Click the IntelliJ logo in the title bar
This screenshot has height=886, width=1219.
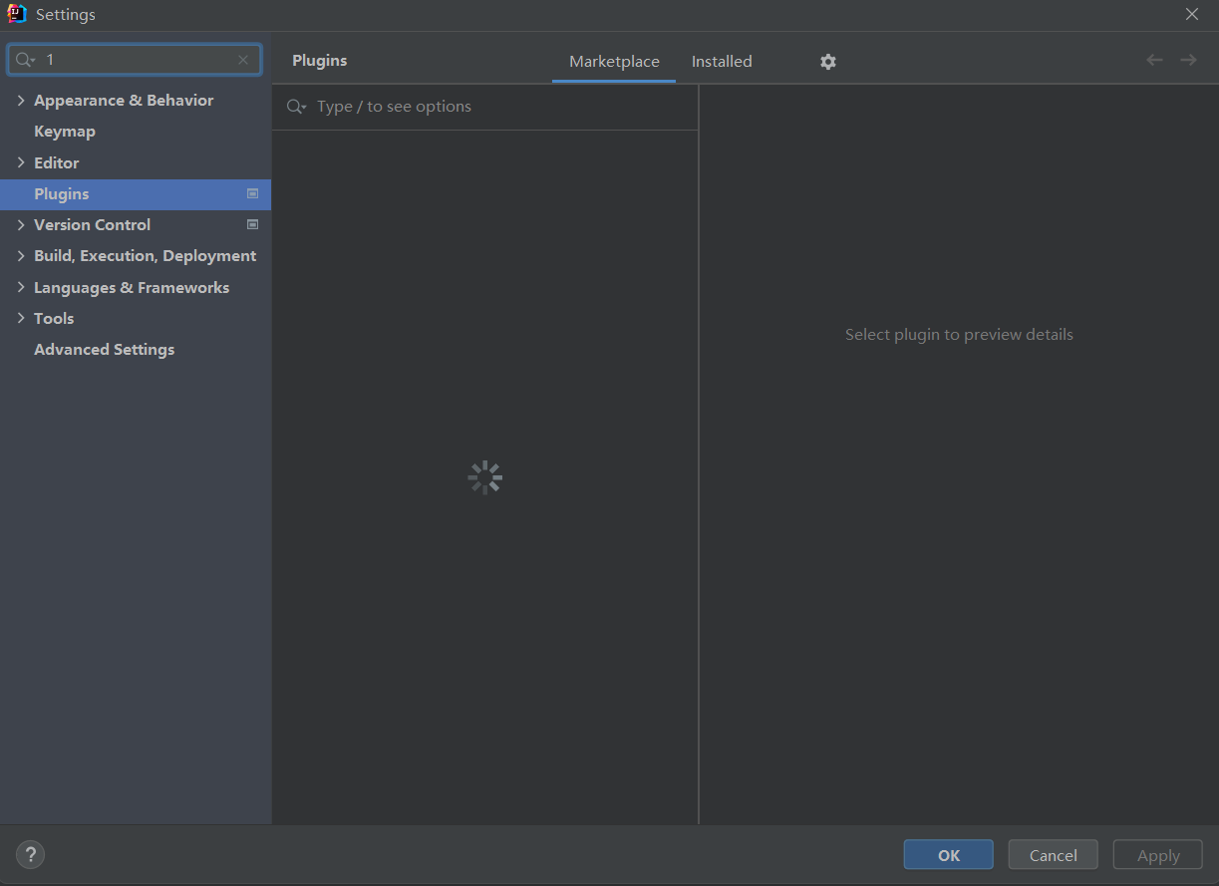point(17,14)
